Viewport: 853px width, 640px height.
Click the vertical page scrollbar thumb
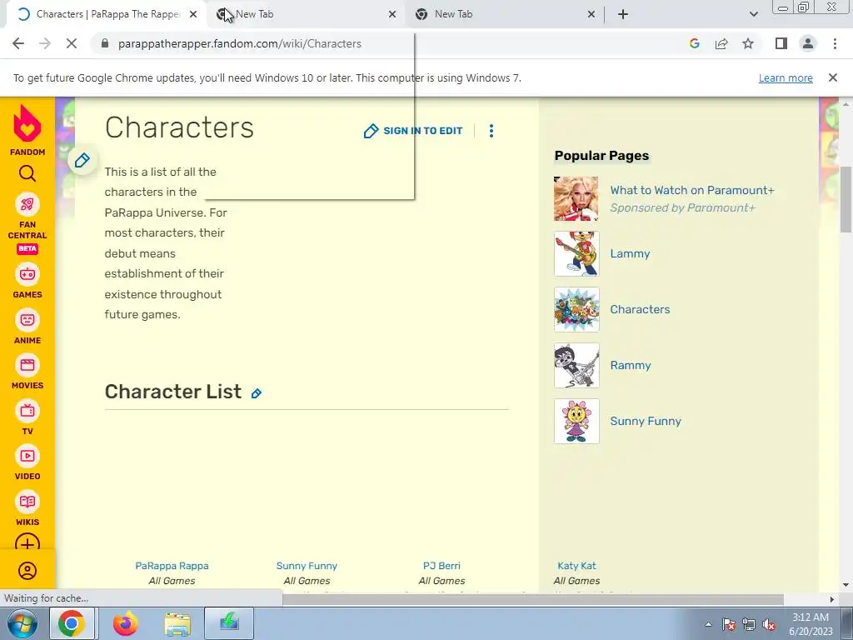pos(846,198)
